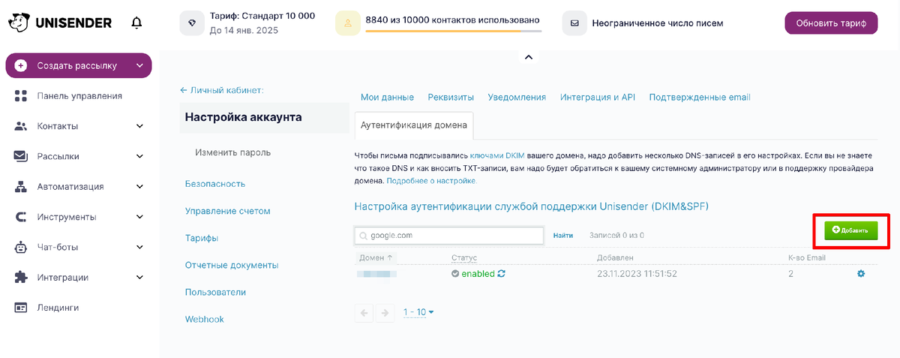900x358 pixels.
Task: Sort the table by Домен column
Action: [x=375, y=257]
